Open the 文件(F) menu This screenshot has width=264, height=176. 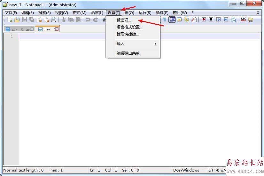[11, 13]
